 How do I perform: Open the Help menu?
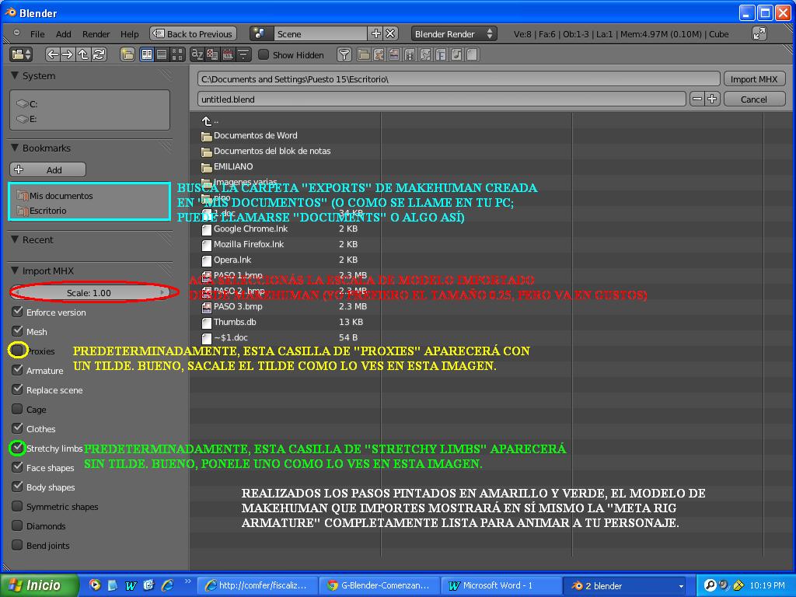pos(130,34)
